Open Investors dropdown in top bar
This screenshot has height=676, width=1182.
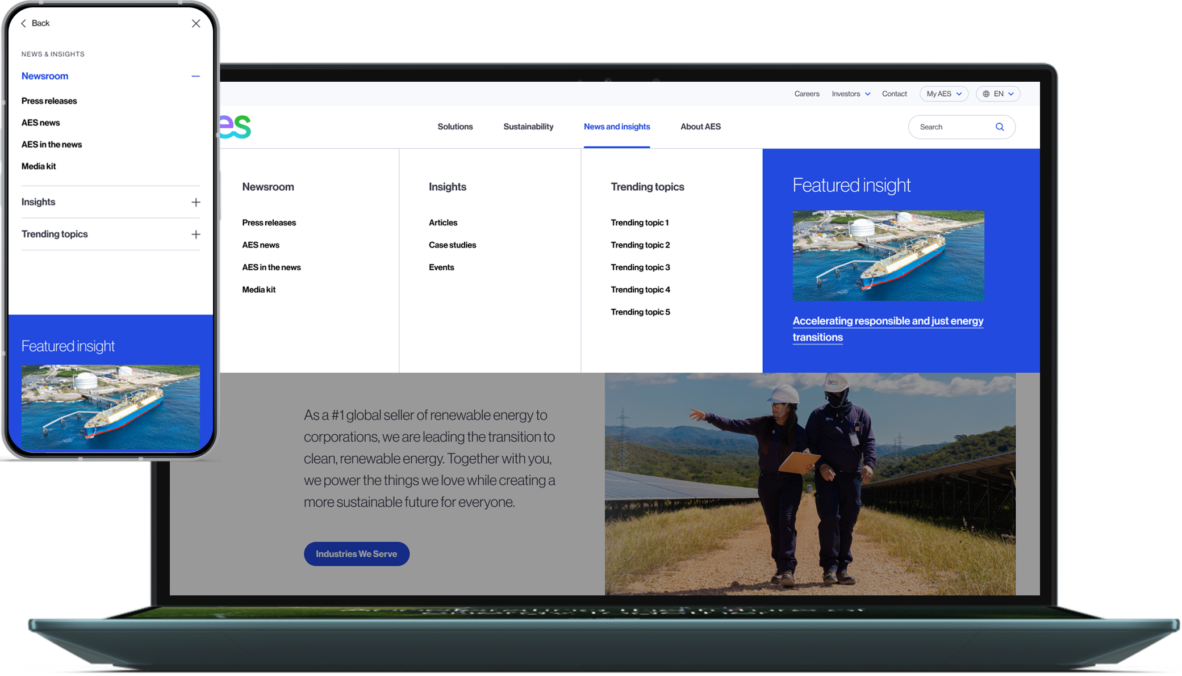851,94
